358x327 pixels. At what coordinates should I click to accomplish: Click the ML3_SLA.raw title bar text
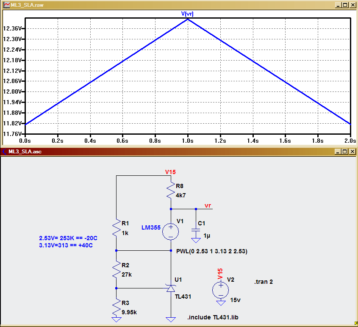pos(27,5)
